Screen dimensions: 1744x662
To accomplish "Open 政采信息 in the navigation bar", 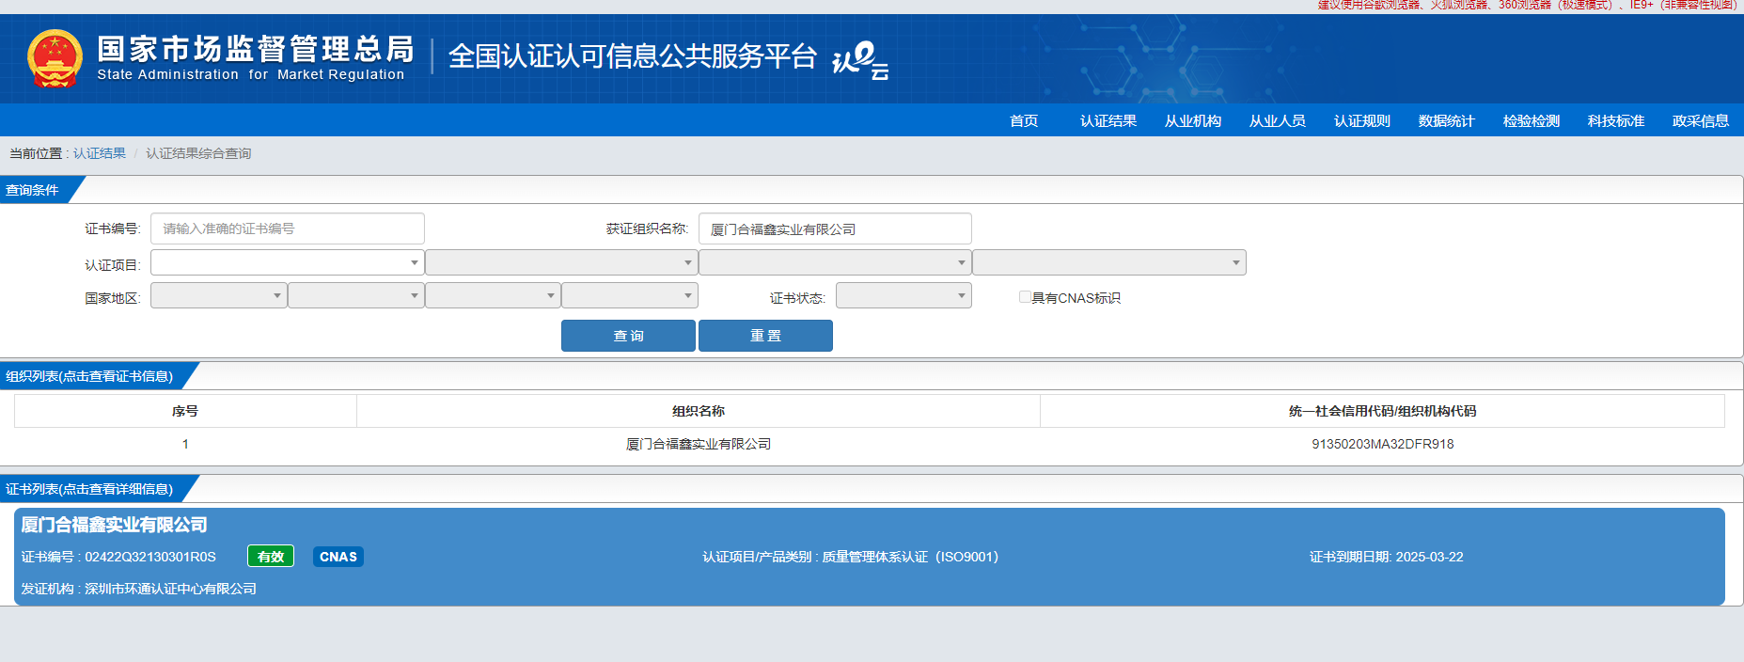I will [x=1701, y=120].
